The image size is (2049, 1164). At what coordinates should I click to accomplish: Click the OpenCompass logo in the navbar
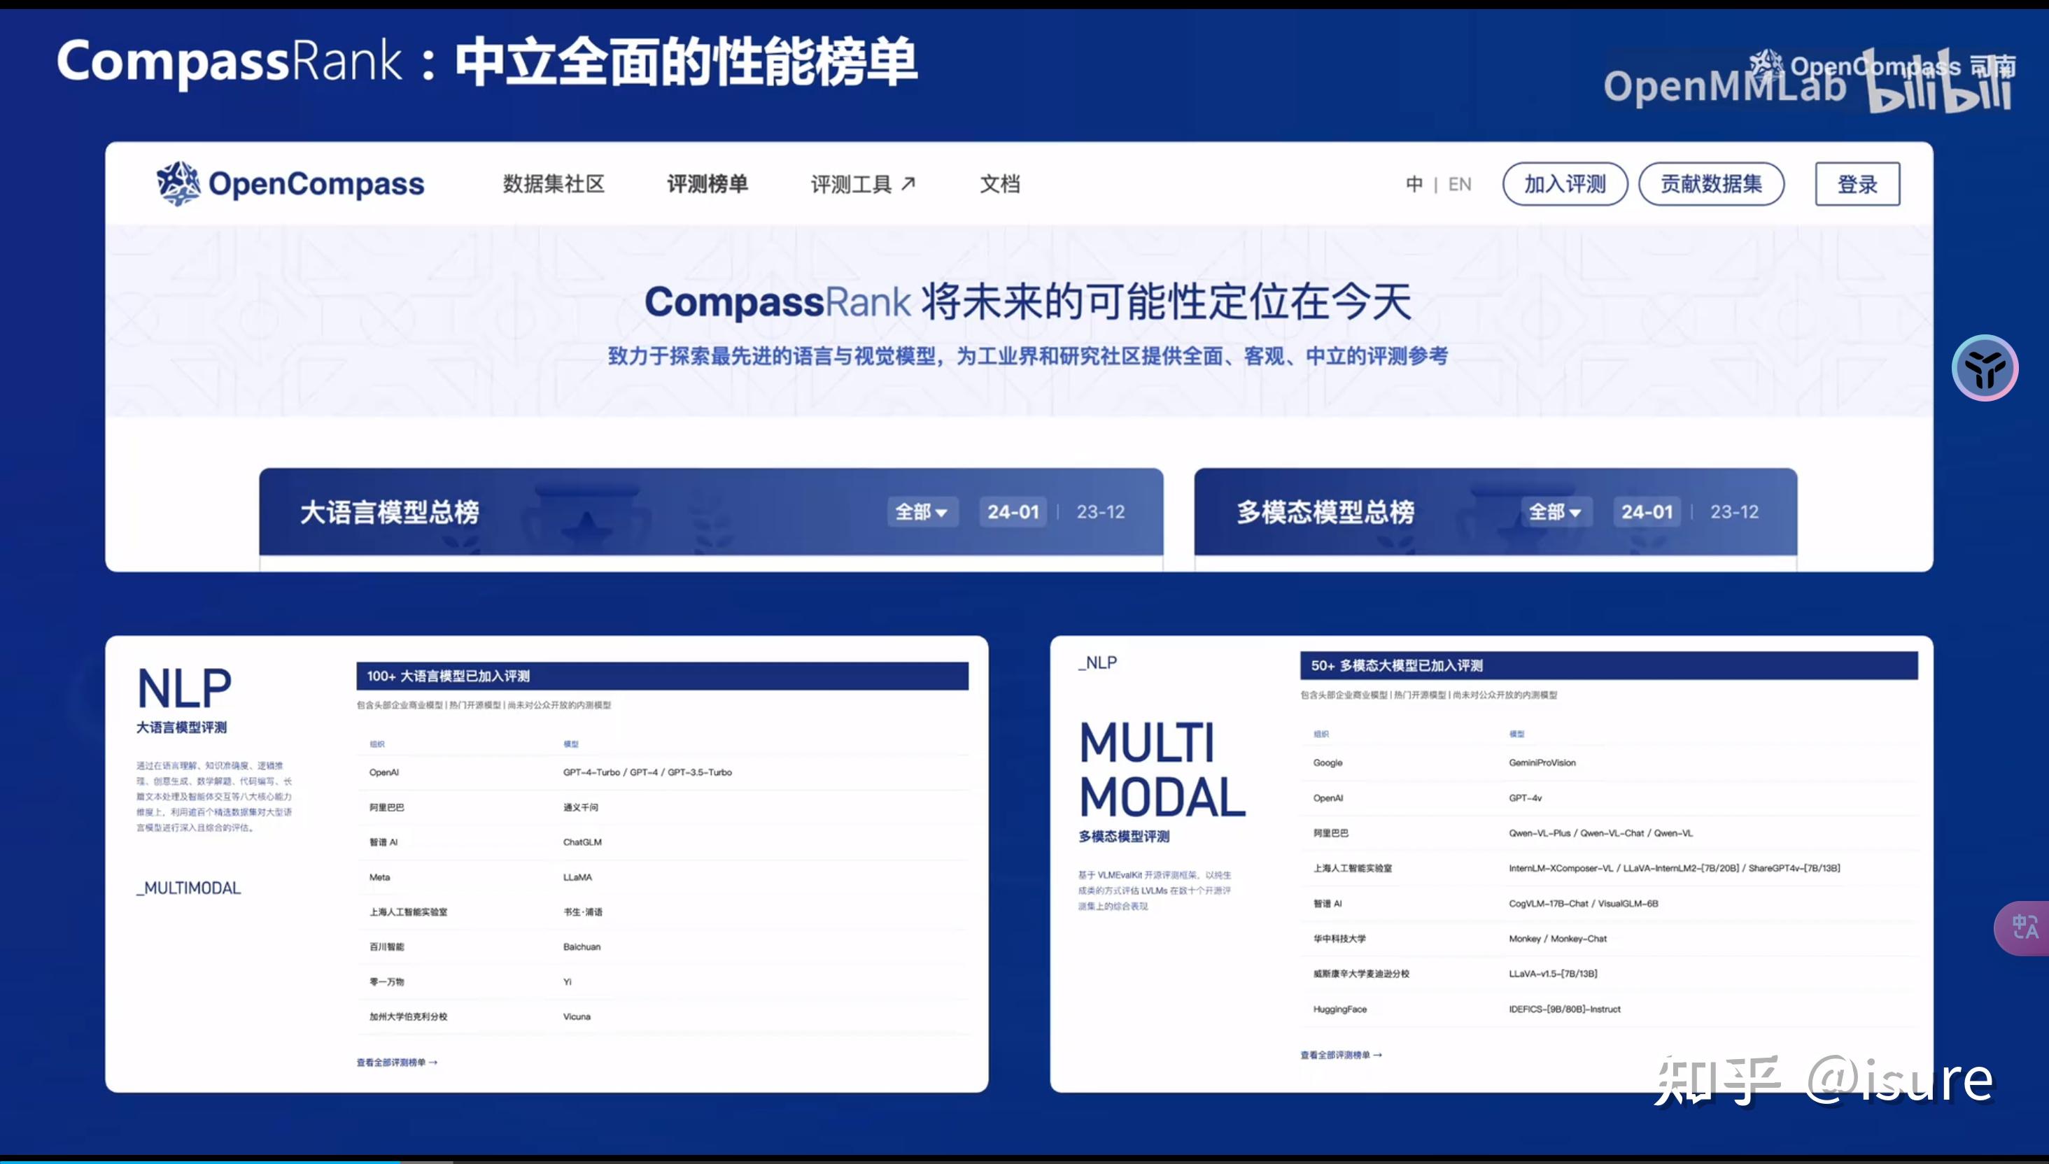tap(290, 183)
